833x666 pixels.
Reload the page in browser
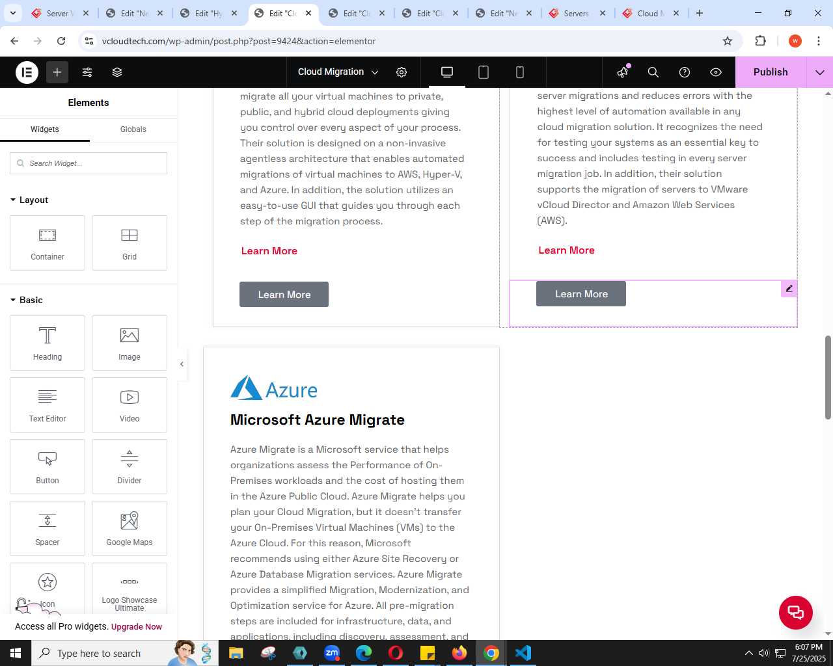[x=61, y=41]
